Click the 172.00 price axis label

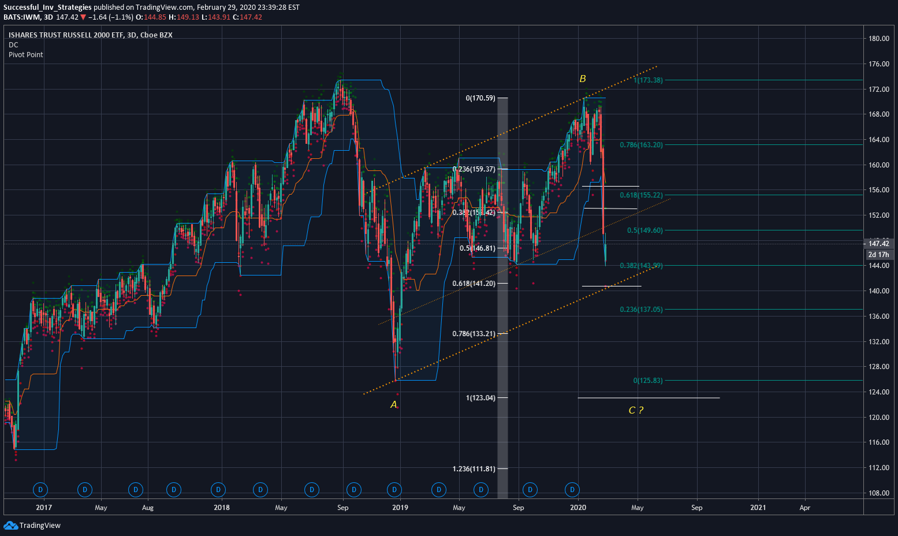tap(879, 90)
